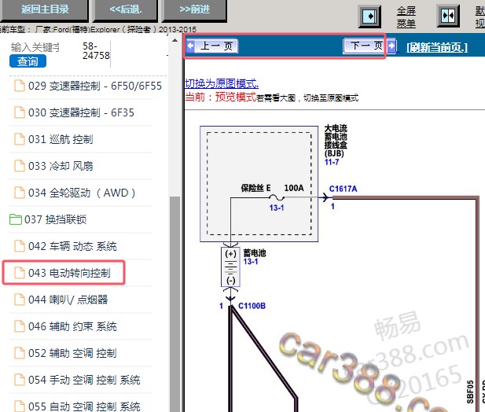
Task: Click the expand-right panel arrow icon
Action: (369, 16)
